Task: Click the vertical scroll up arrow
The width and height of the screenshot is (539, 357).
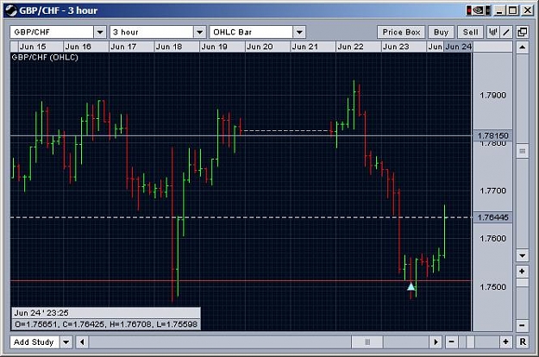Action: click(522, 47)
